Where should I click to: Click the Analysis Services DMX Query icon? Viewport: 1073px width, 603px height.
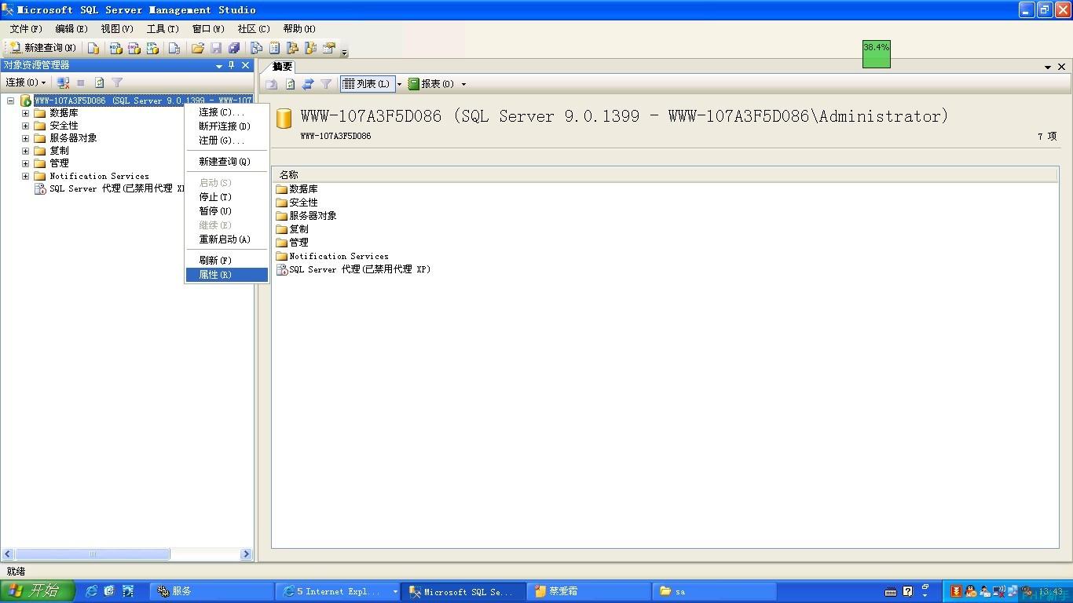134,48
